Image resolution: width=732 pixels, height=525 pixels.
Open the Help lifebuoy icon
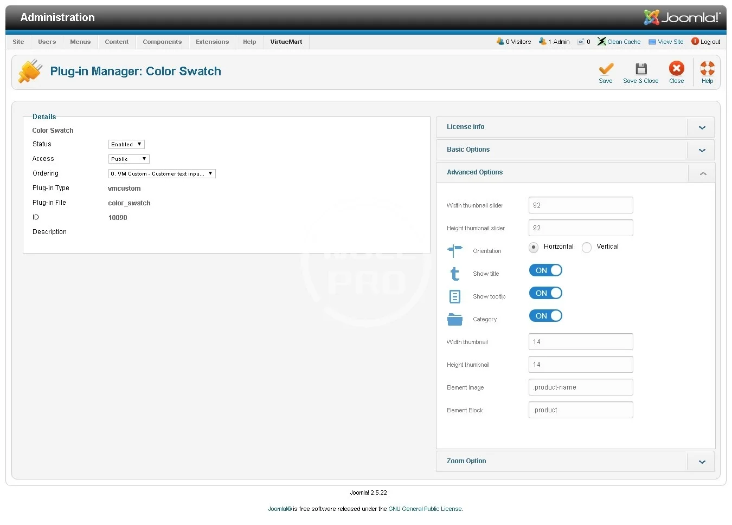(707, 68)
